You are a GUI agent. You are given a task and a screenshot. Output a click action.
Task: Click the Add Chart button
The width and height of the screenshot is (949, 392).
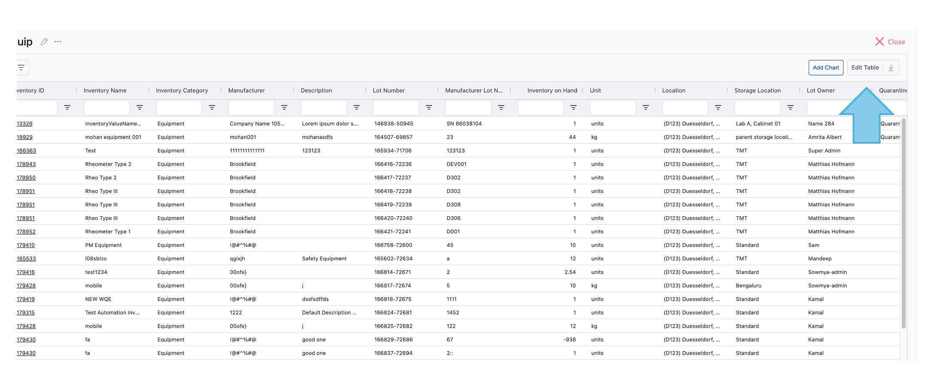pos(826,67)
